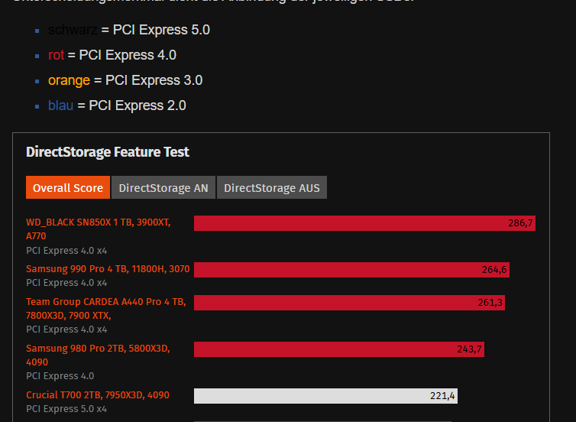Click the 264,6 red bar

(x=351, y=270)
